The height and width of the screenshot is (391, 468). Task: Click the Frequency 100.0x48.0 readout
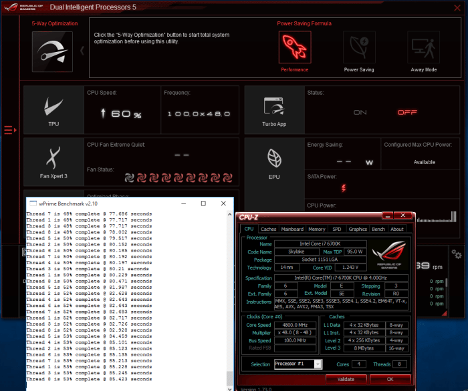(199, 114)
